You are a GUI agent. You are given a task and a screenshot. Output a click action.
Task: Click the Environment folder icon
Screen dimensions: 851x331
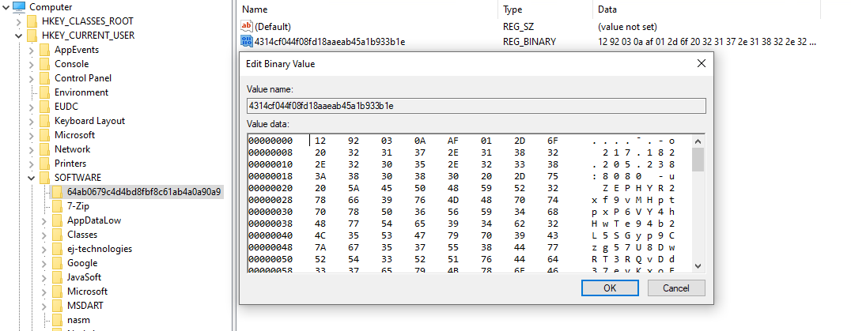(46, 92)
